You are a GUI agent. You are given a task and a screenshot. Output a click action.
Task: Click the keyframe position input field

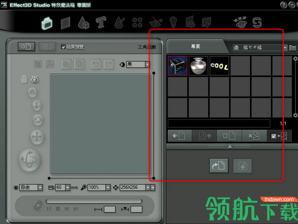(x=136, y=209)
